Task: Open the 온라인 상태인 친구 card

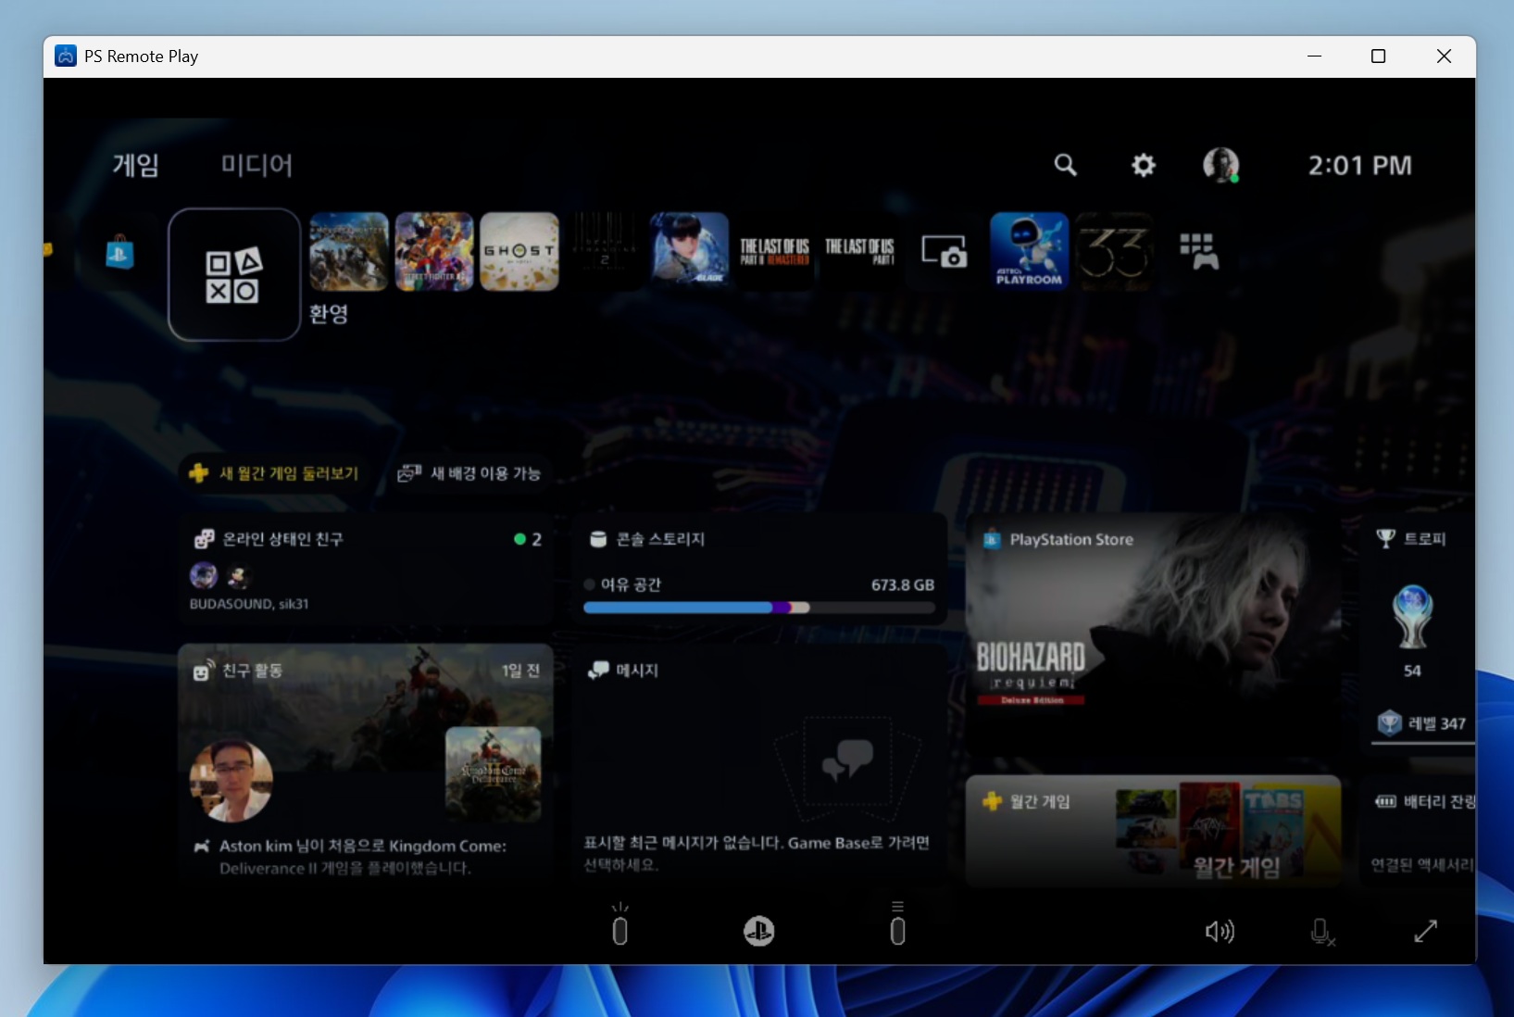Action: (x=366, y=570)
